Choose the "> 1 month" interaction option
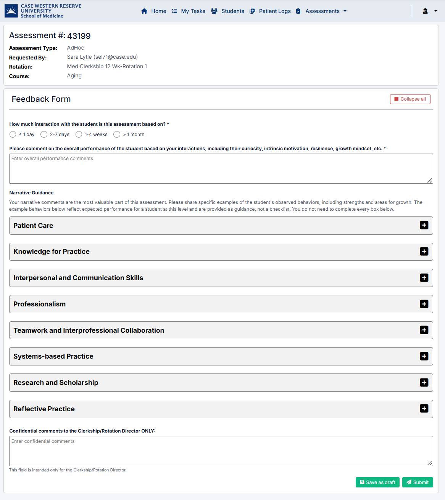Screen dimensions: 445x500 coord(117,135)
